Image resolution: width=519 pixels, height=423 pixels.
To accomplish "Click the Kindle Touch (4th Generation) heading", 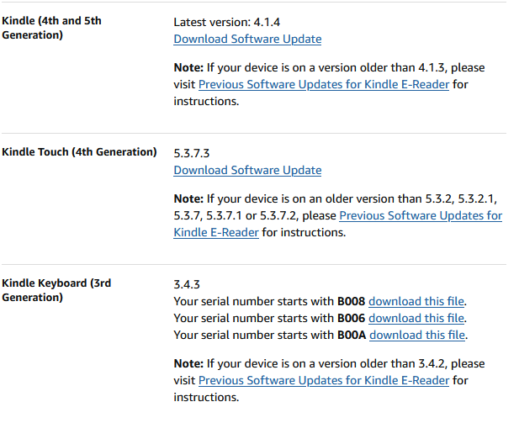I will pyautogui.click(x=79, y=152).
